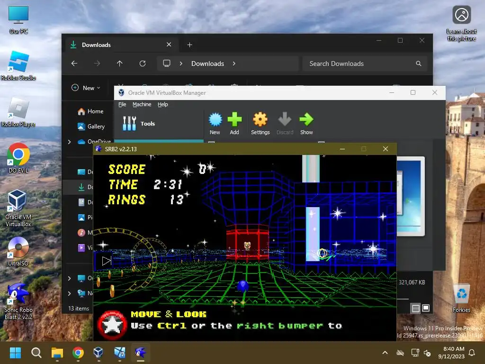
Task: Go up one folder in Downloads window
Action: (120, 64)
